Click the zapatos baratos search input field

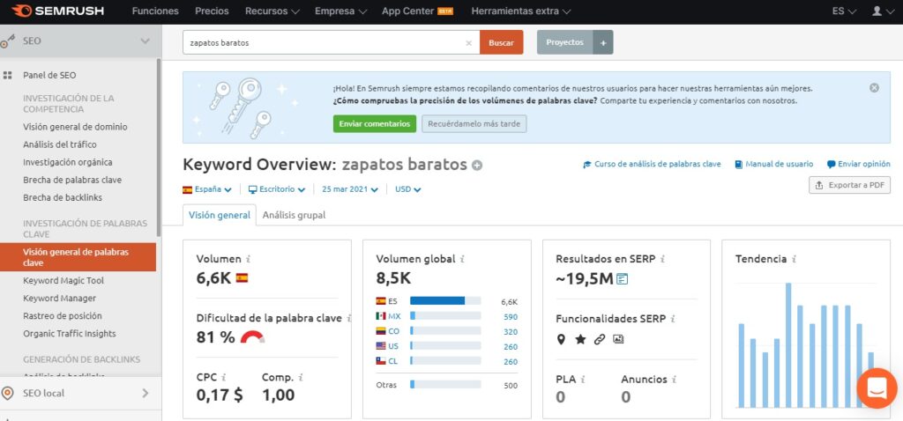coord(332,42)
